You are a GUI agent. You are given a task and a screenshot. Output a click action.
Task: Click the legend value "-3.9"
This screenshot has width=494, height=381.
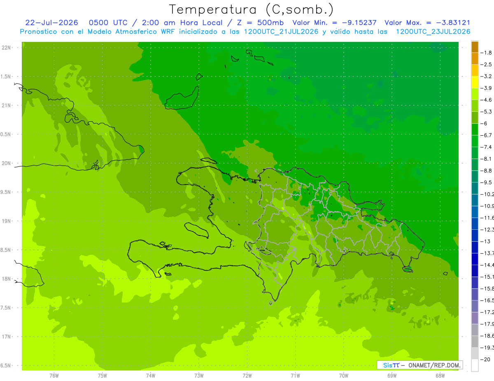point(486,88)
